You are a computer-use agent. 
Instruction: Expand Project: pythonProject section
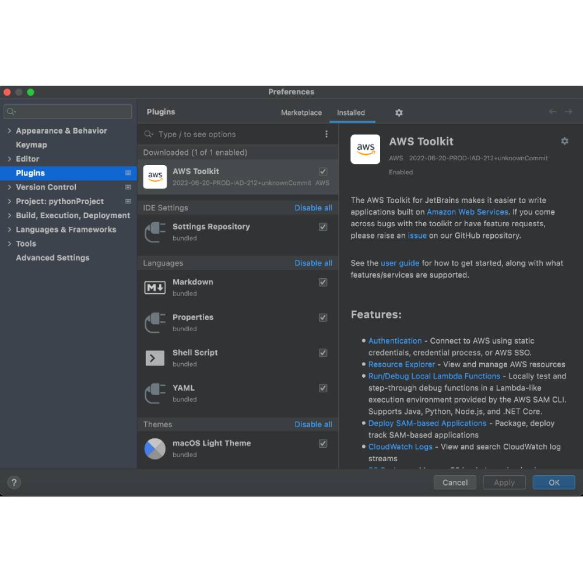9,201
